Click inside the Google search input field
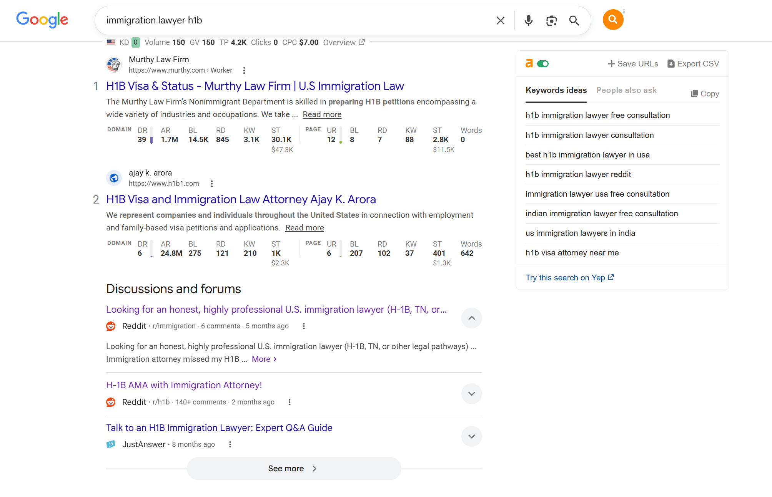Screen dimensions: 772x497 296,20
